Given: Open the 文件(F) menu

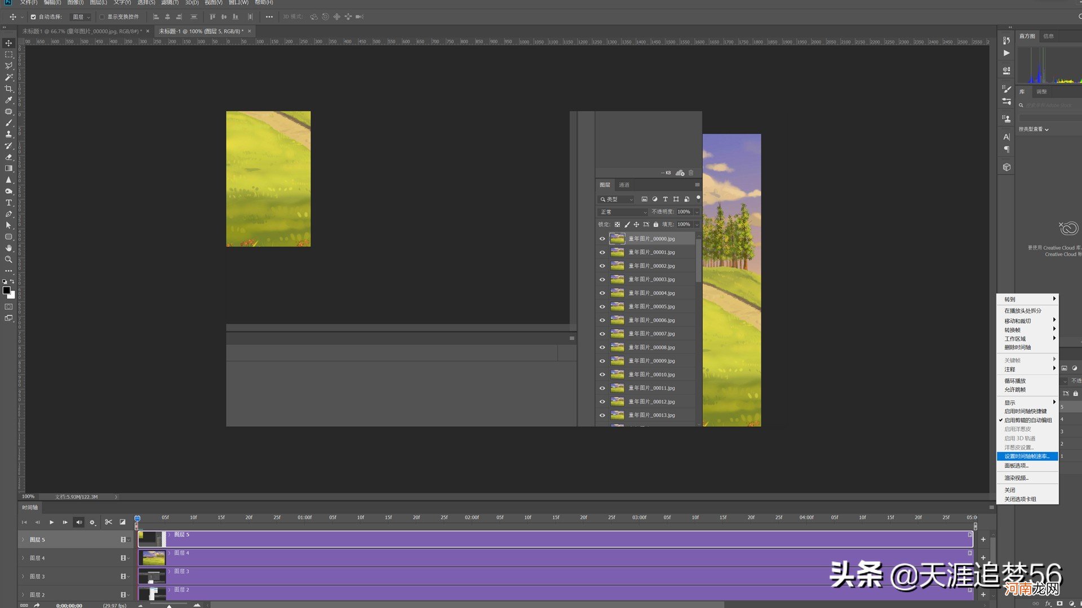Looking at the screenshot, I should tap(29, 3).
